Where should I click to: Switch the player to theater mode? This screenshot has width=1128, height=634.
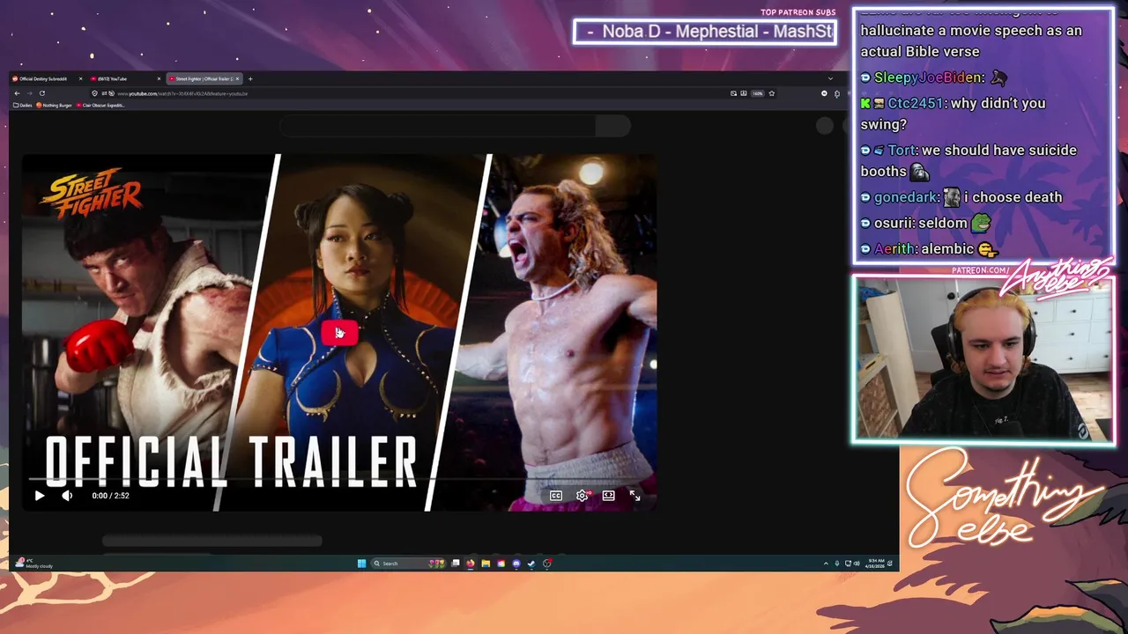coord(608,496)
